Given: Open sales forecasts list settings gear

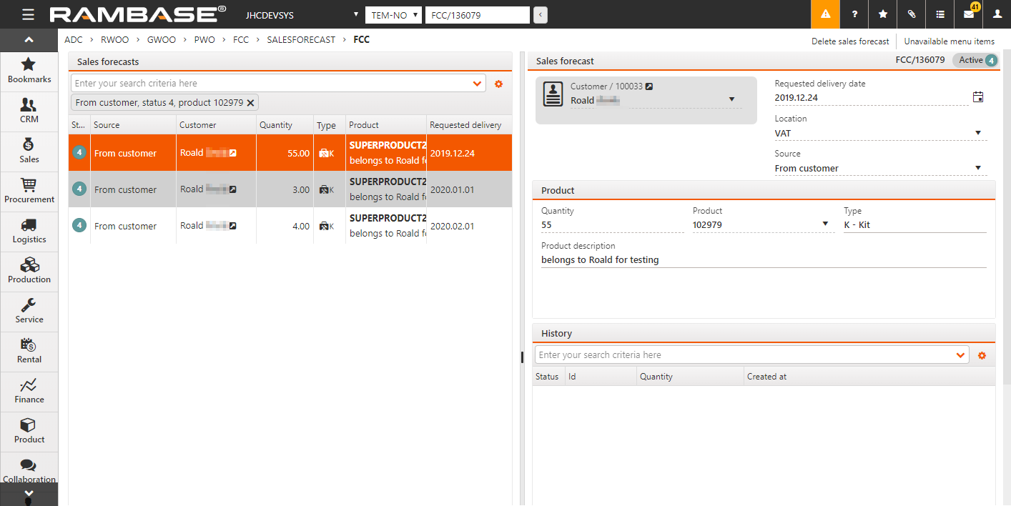Looking at the screenshot, I should tap(499, 84).
